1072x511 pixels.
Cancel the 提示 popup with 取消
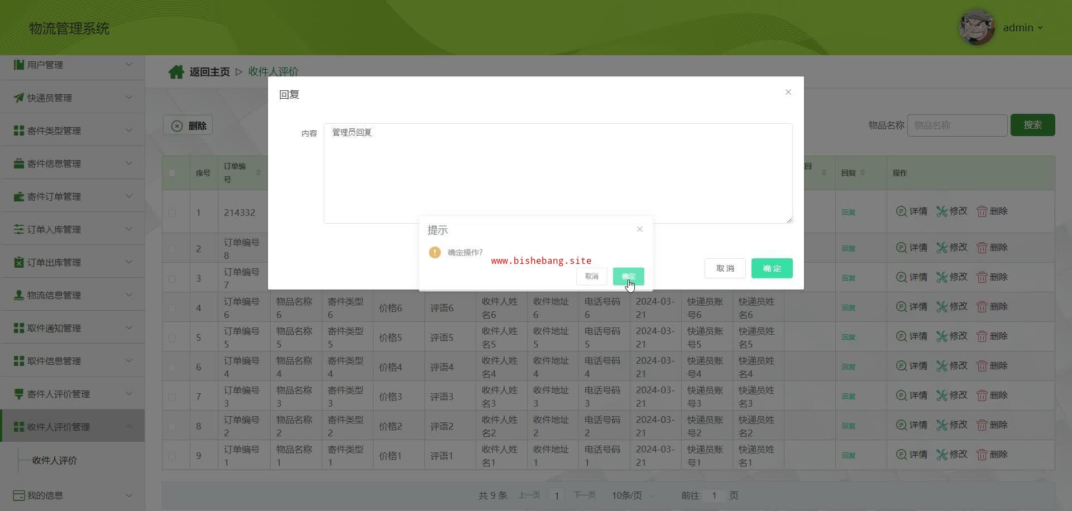click(592, 276)
